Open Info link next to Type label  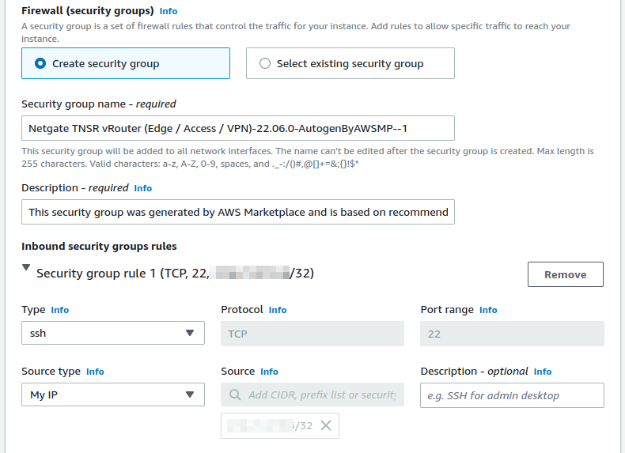point(60,310)
